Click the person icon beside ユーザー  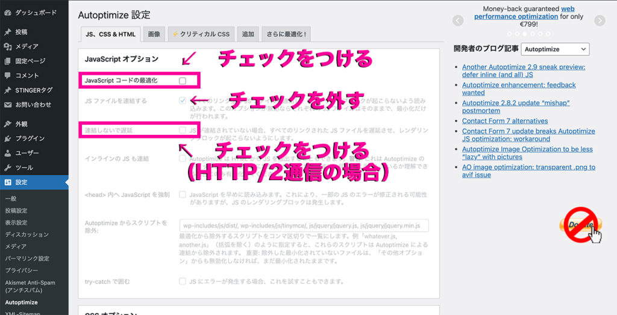click(x=7, y=153)
